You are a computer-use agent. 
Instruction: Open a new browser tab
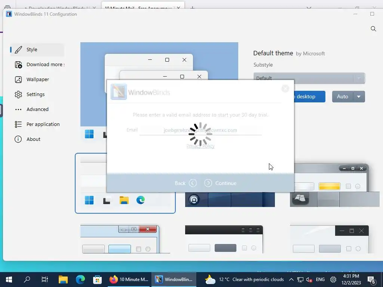193,7
